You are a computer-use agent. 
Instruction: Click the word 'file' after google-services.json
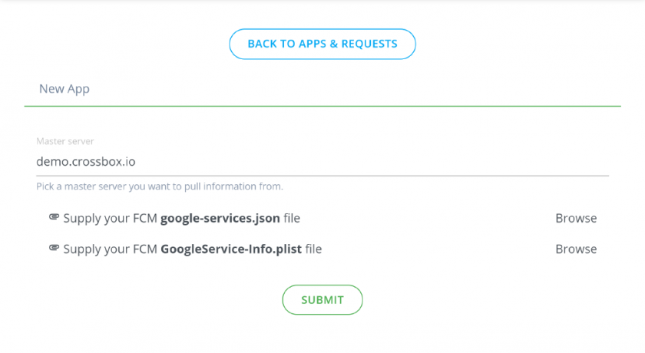[292, 218]
